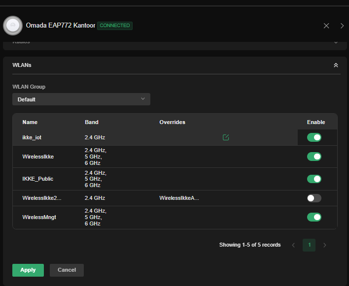Click the Apply button
This screenshot has height=286, width=349.
28,270
